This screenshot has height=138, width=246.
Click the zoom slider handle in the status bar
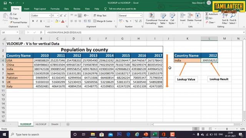click(227, 129)
